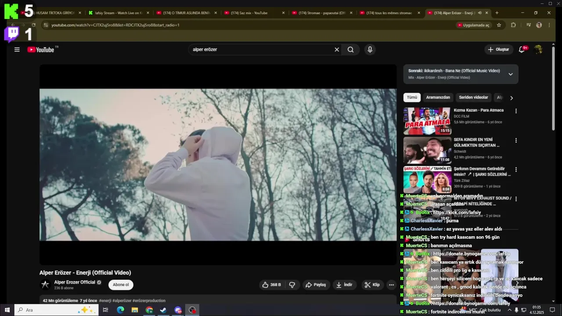Screen dimensions: 562x316
Task: Click the browser address bar URL
Action: [115, 25]
